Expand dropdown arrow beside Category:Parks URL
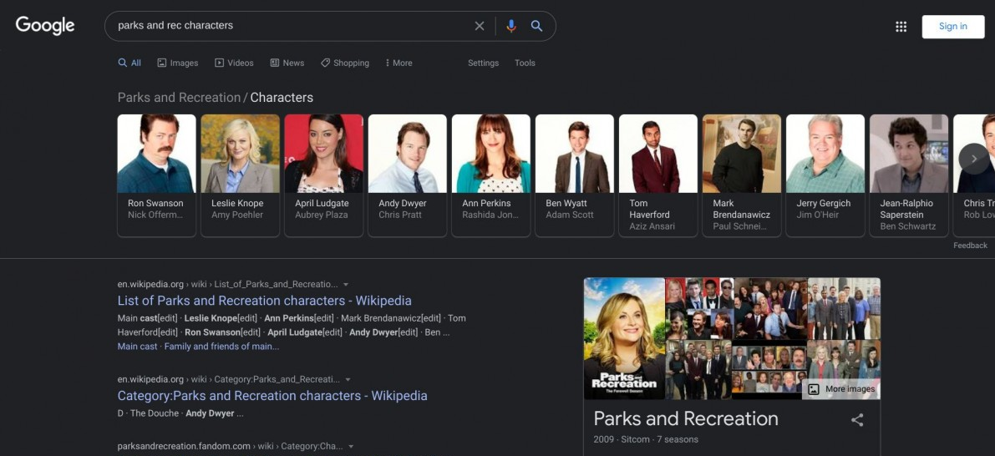The image size is (995, 456). point(348,380)
